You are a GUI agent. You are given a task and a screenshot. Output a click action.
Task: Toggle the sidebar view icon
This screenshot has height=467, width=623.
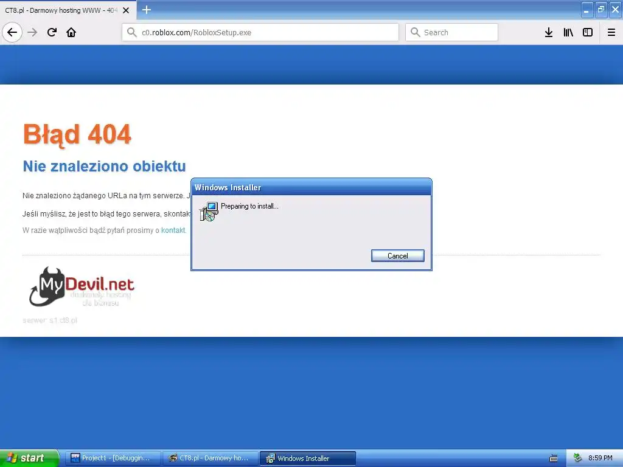(588, 32)
